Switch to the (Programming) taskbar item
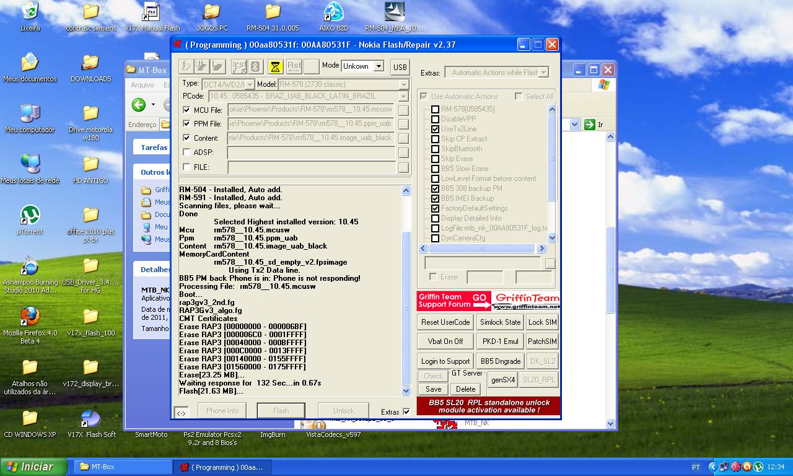Image resolution: width=793 pixels, height=476 pixels. (x=222, y=467)
